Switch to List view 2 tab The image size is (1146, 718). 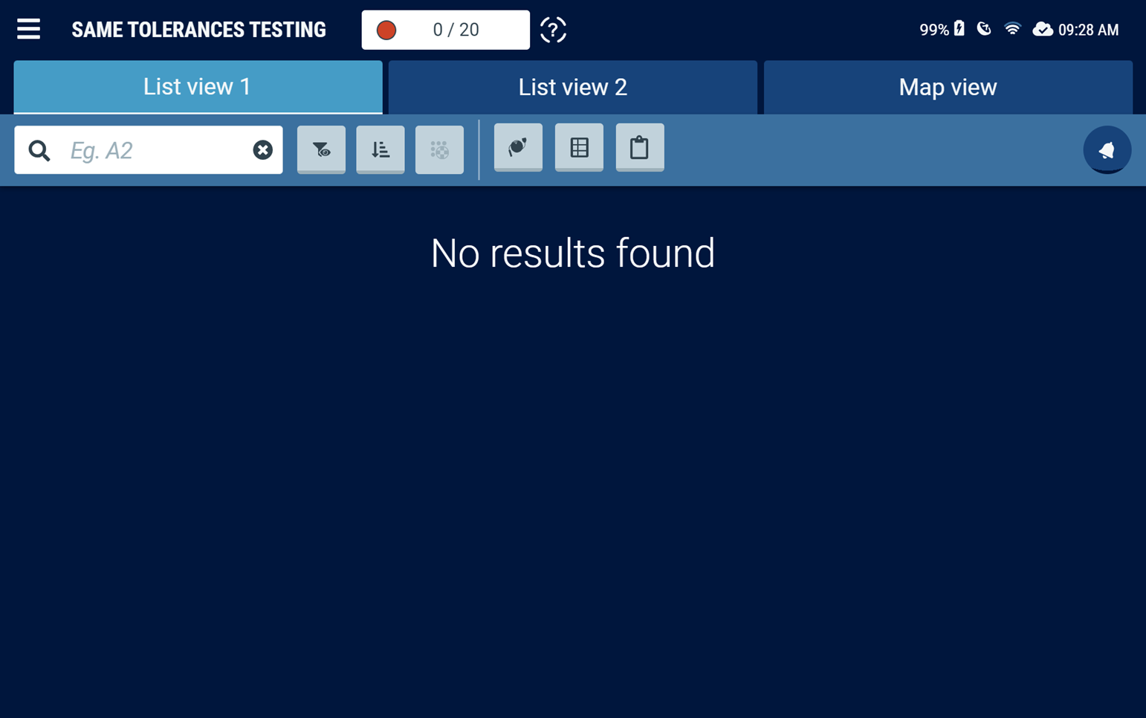coord(572,87)
